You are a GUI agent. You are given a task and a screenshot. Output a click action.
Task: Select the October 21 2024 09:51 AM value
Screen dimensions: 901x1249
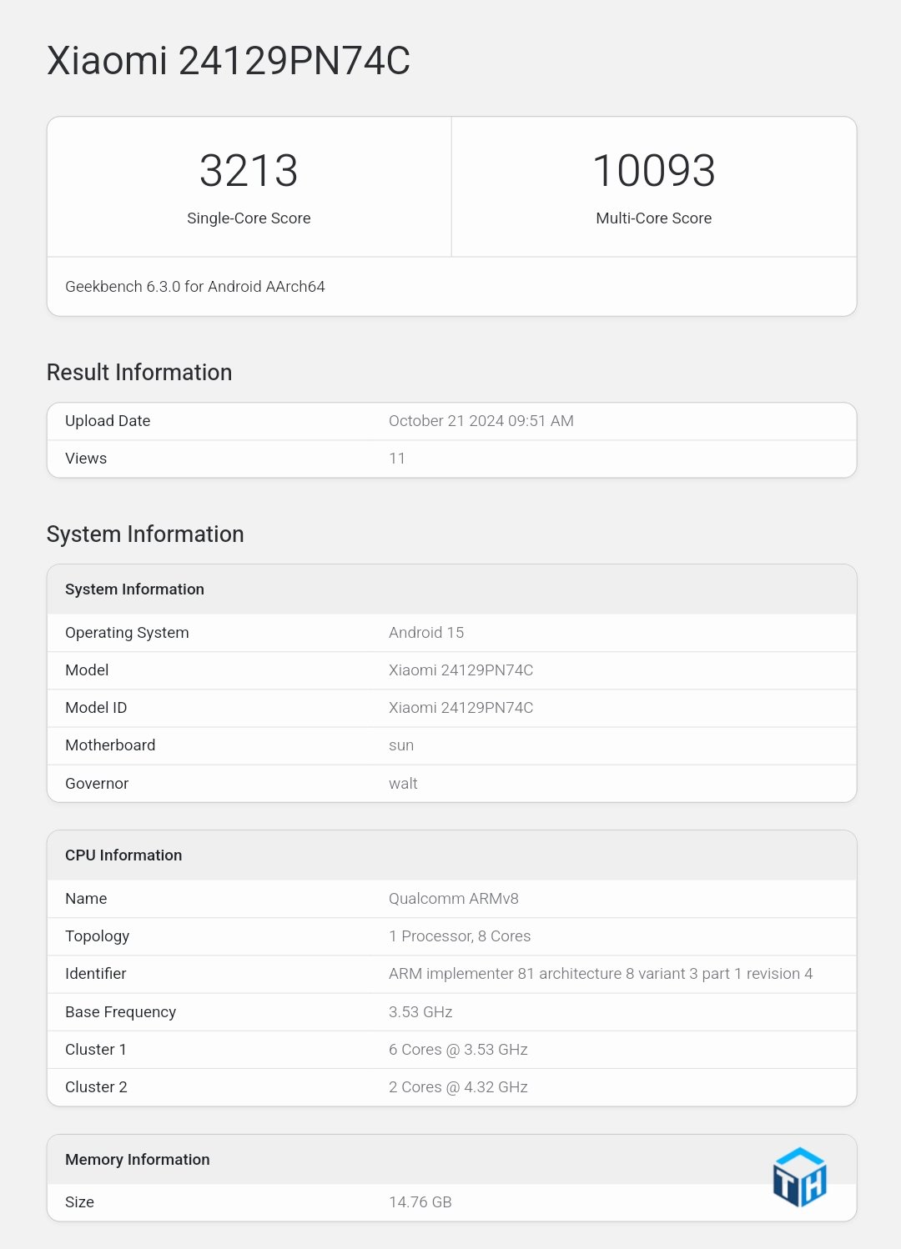481,421
